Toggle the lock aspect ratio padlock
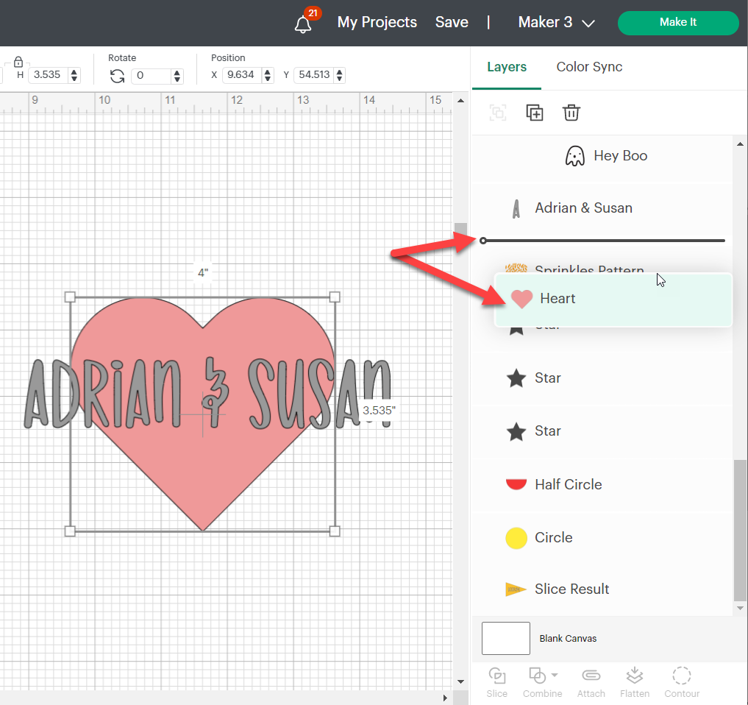 click(18, 62)
